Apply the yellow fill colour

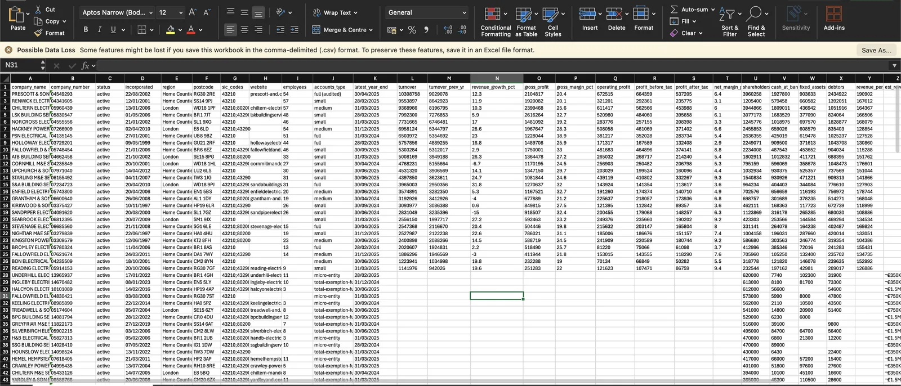[x=171, y=30]
